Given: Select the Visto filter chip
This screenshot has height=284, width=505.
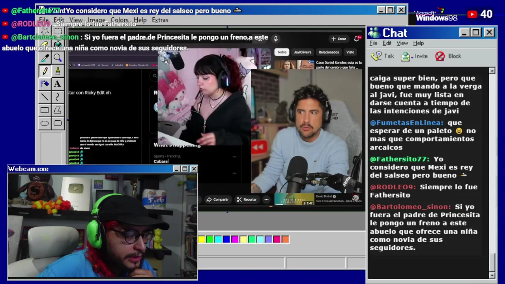Looking at the screenshot, I should tap(350, 52).
